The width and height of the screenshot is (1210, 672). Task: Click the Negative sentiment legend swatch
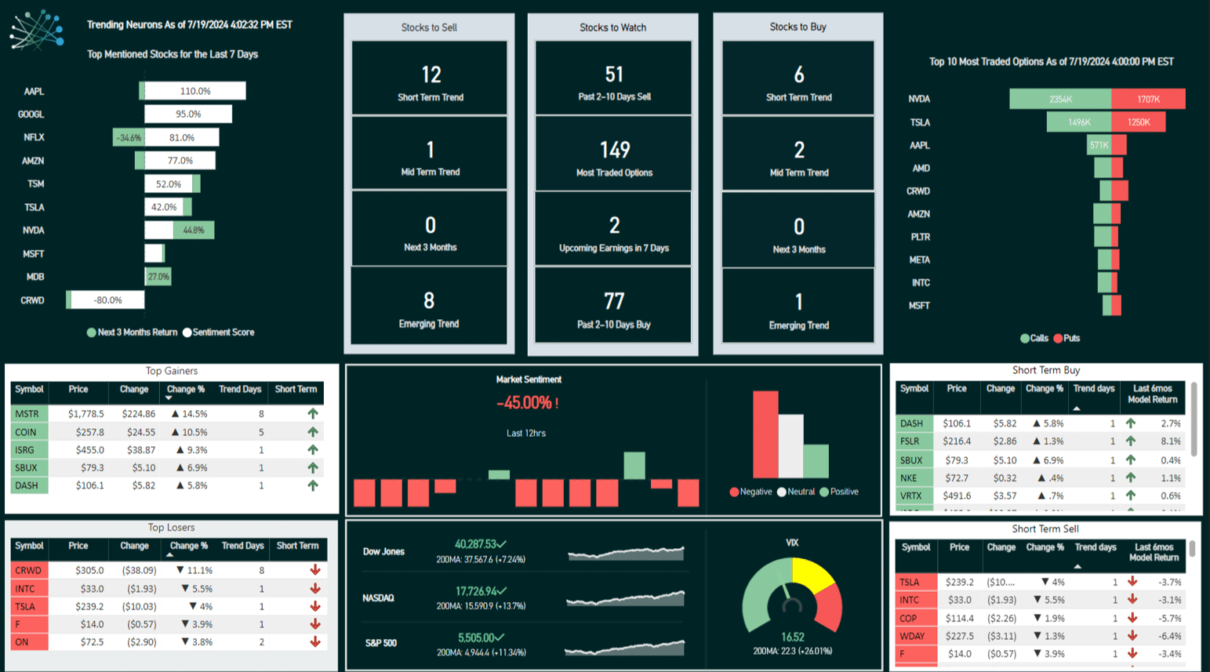[x=734, y=492]
